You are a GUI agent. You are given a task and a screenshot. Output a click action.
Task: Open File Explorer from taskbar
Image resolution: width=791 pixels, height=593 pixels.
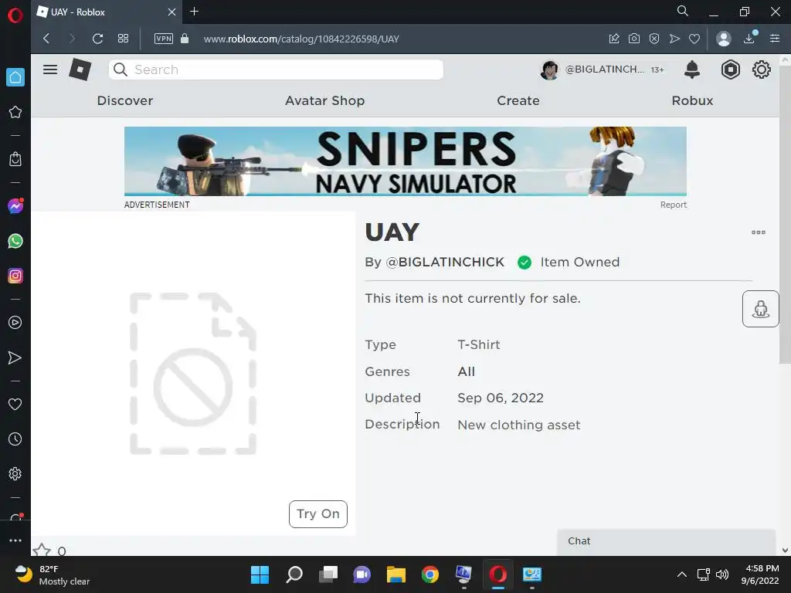pos(396,574)
